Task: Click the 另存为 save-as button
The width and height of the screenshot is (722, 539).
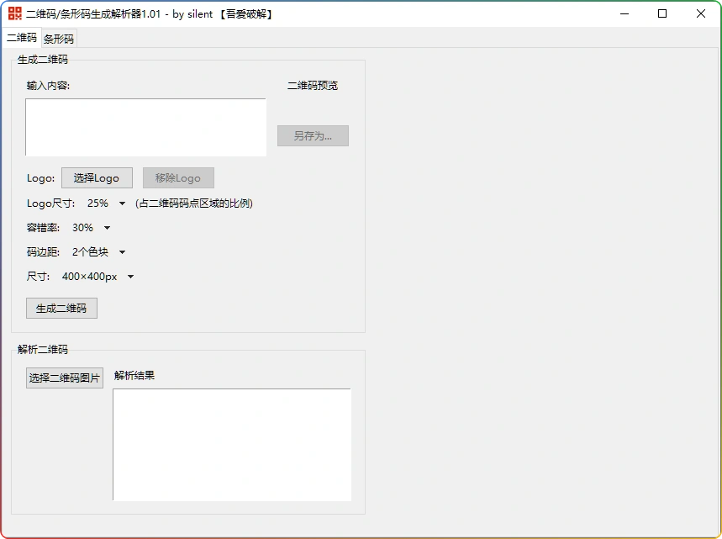Action: (313, 135)
